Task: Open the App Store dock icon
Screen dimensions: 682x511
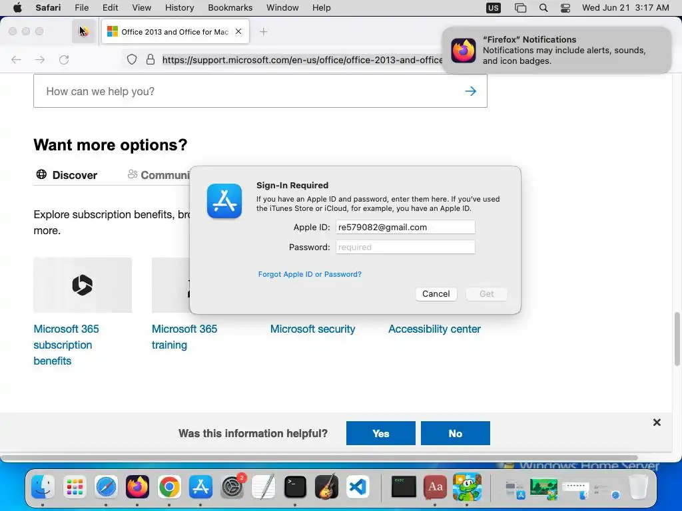Action: [x=200, y=486]
